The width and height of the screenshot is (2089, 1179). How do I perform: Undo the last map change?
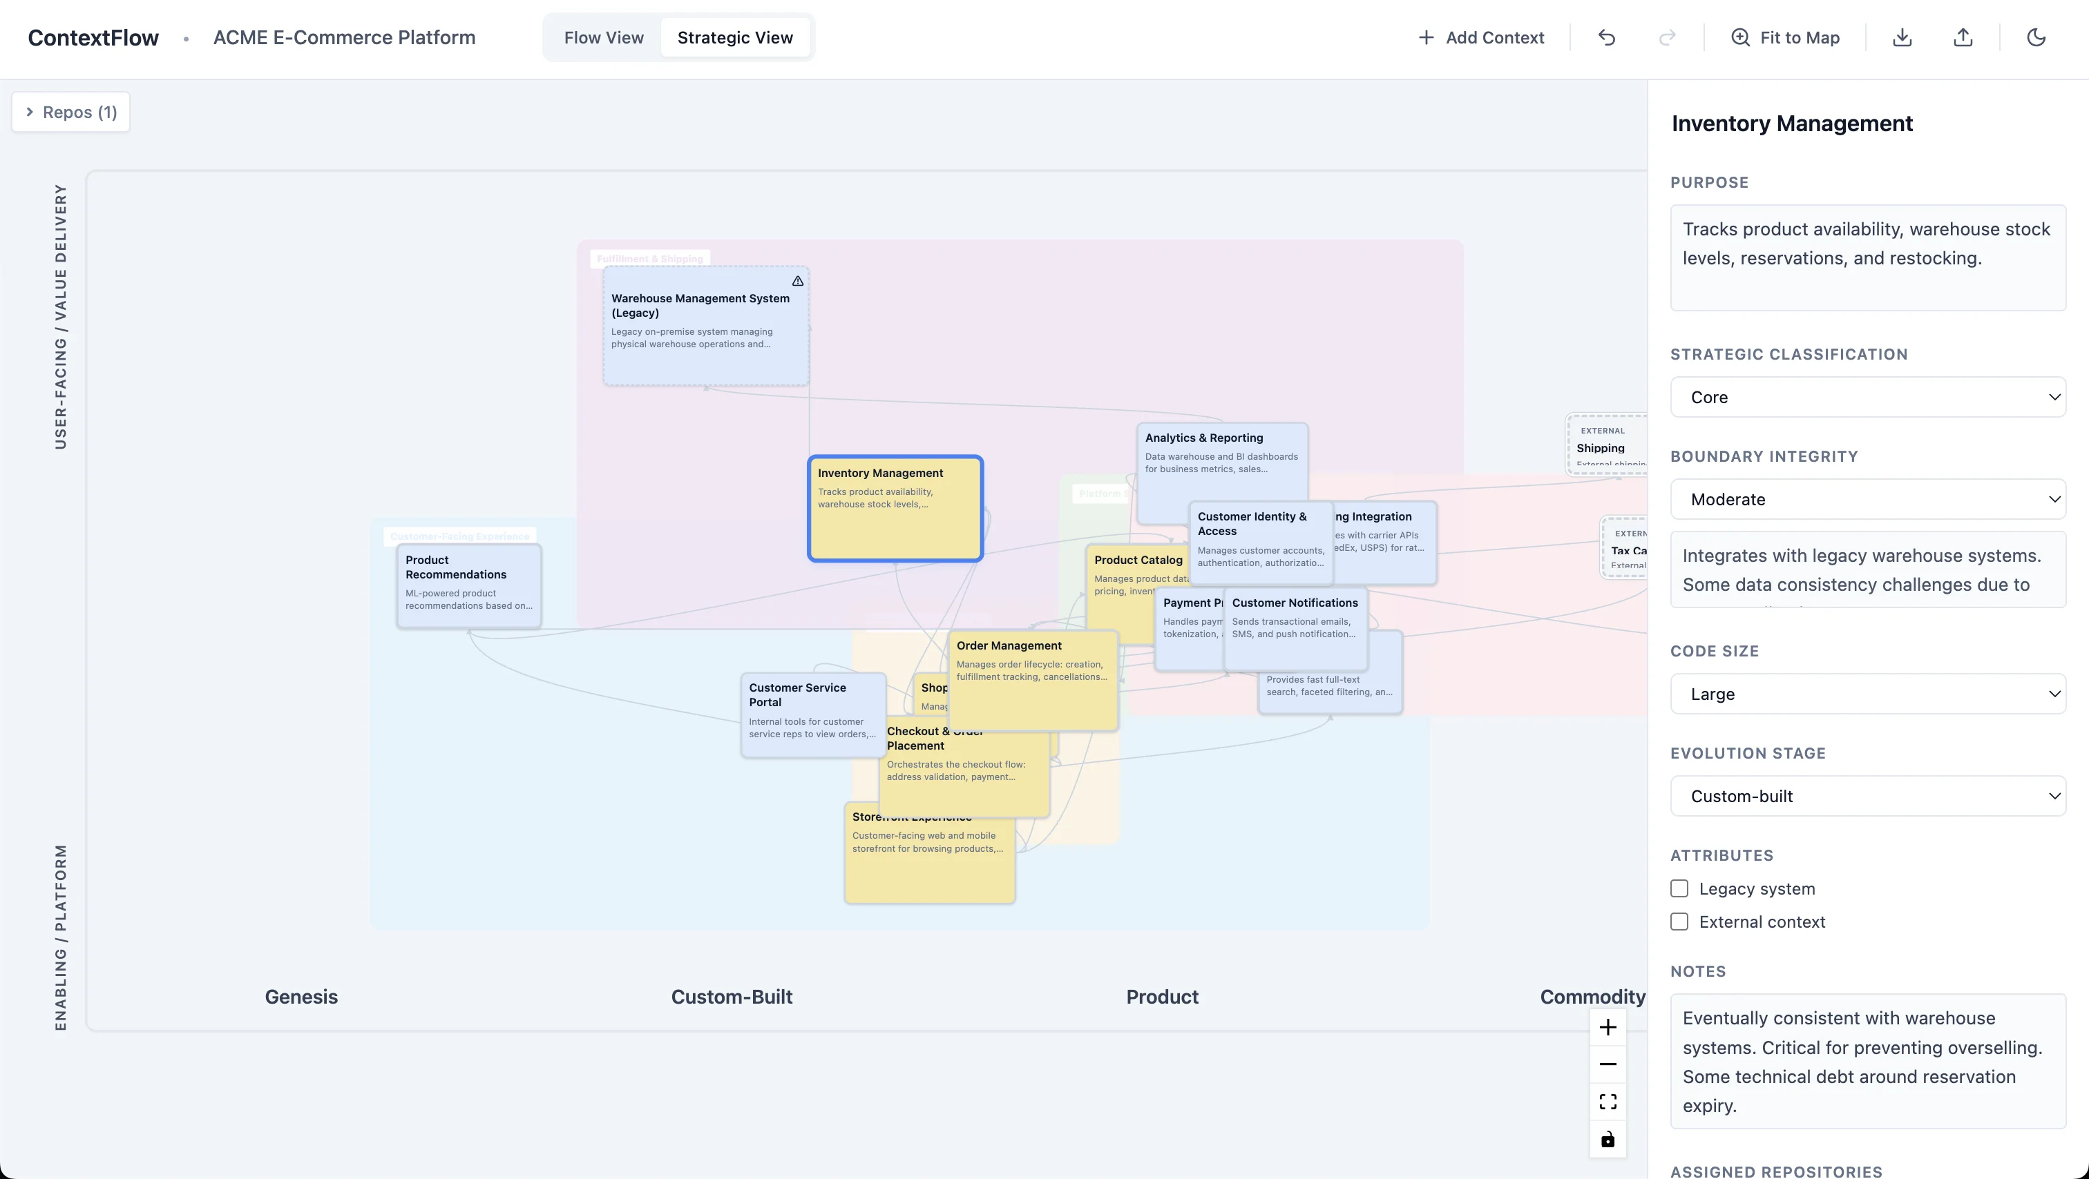coord(1607,37)
